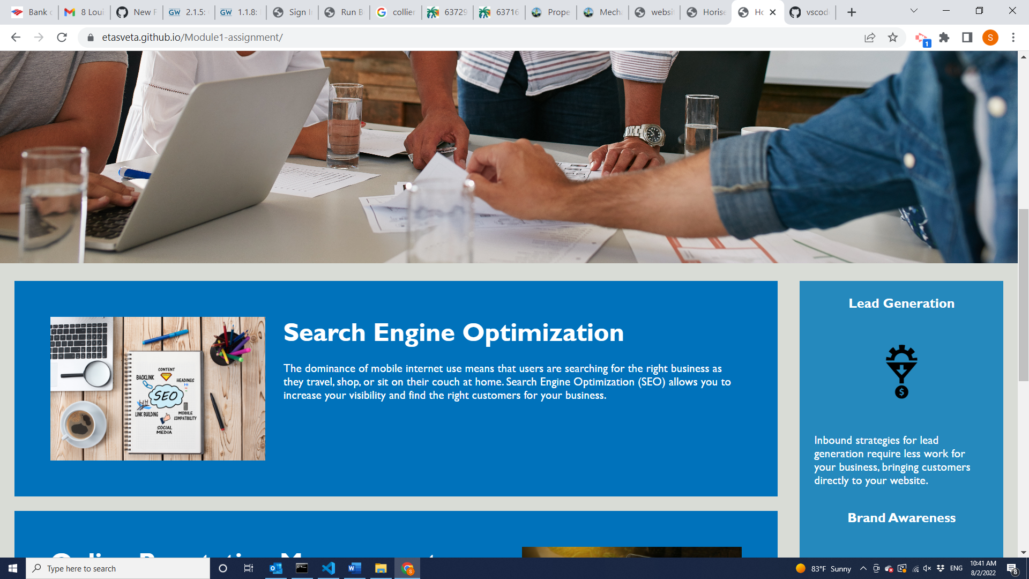Switch to the Gmail tab
Screen dimensions: 1029x579
[83, 12]
